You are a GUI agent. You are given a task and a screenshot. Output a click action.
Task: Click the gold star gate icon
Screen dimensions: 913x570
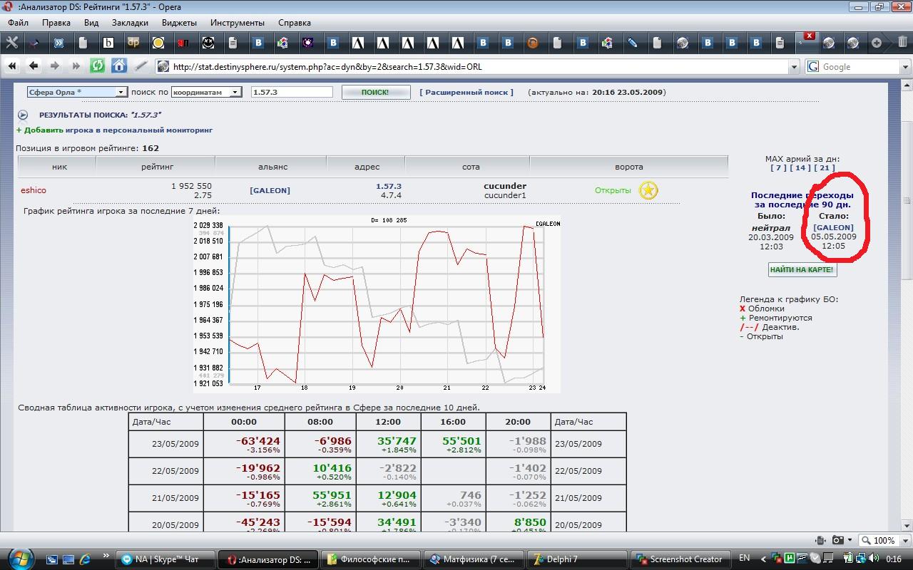[x=648, y=190]
